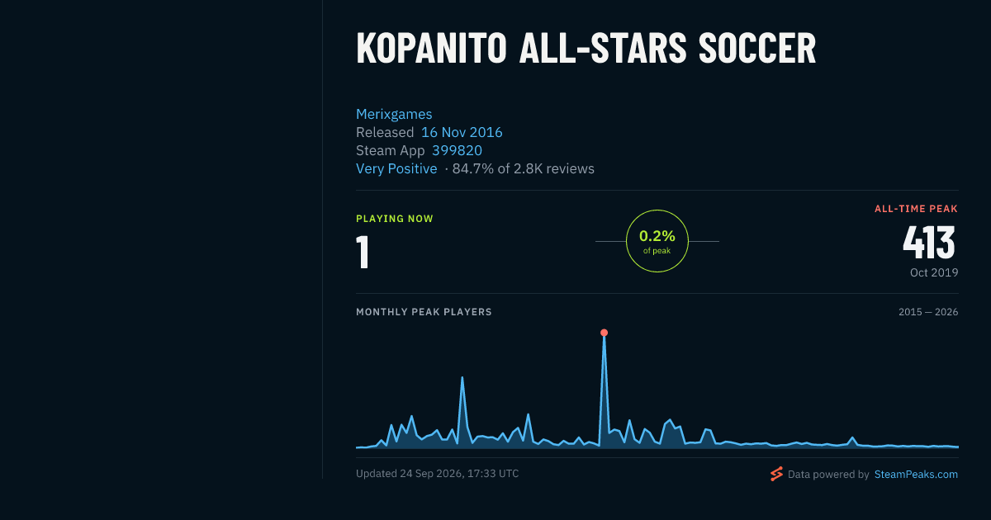Screen dimensions: 991x520
Task: Click the second tallest chart spike
Action: pyautogui.click(x=462, y=377)
